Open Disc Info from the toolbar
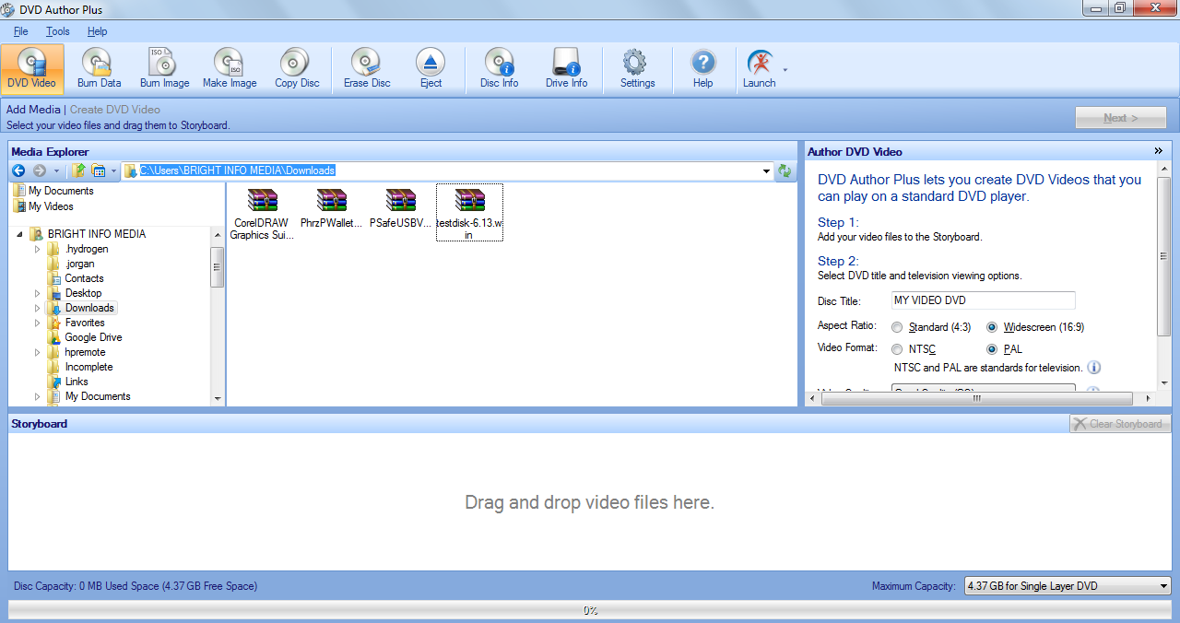The height and width of the screenshot is (623, 1180). pyautogui.click(x=499, y=68)
